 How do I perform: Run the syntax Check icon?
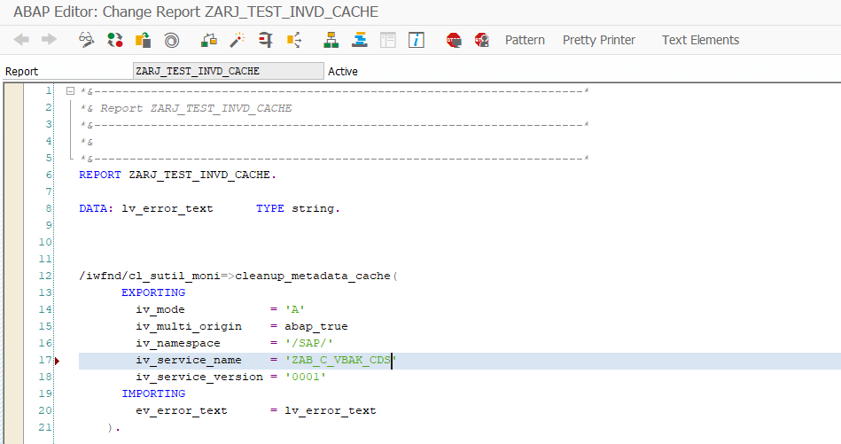point(209,40)
